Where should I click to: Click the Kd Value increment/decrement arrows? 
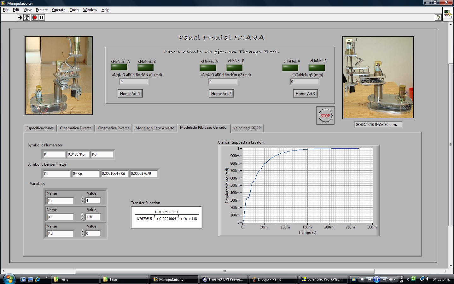tap(83, 234)
